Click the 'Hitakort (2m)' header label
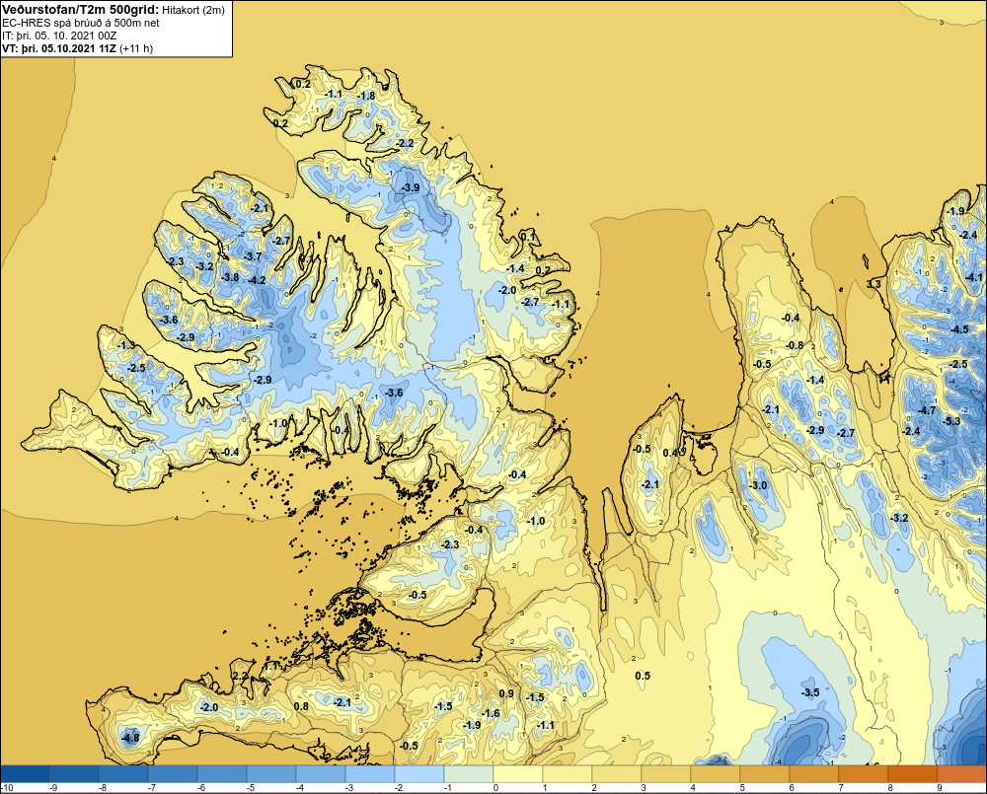The height and width of the screenshot is (794, 987). 192,10
